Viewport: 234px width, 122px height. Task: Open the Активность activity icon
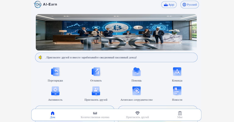click(55, 91)
